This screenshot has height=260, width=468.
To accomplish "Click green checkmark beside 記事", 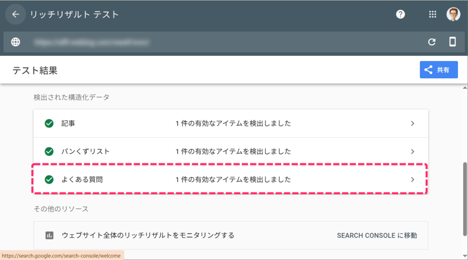I will [x=49, y=123].
